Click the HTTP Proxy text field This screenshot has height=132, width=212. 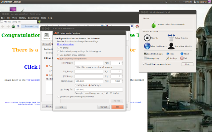pyautogui.click(x=89, y=63)
